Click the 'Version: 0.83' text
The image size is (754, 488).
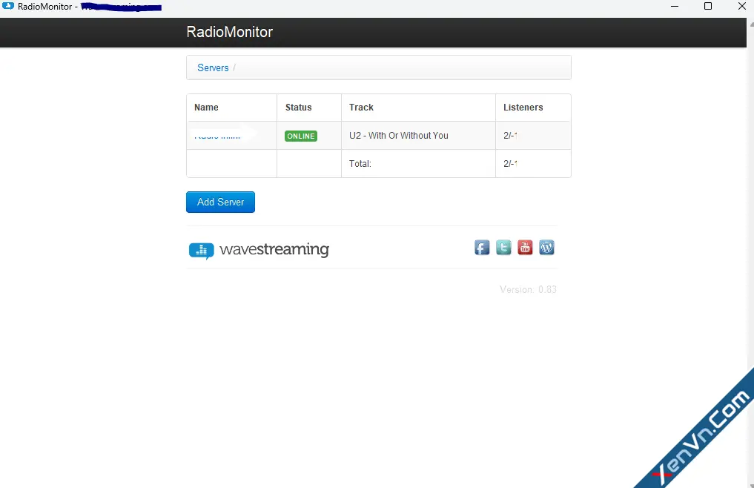528,290
